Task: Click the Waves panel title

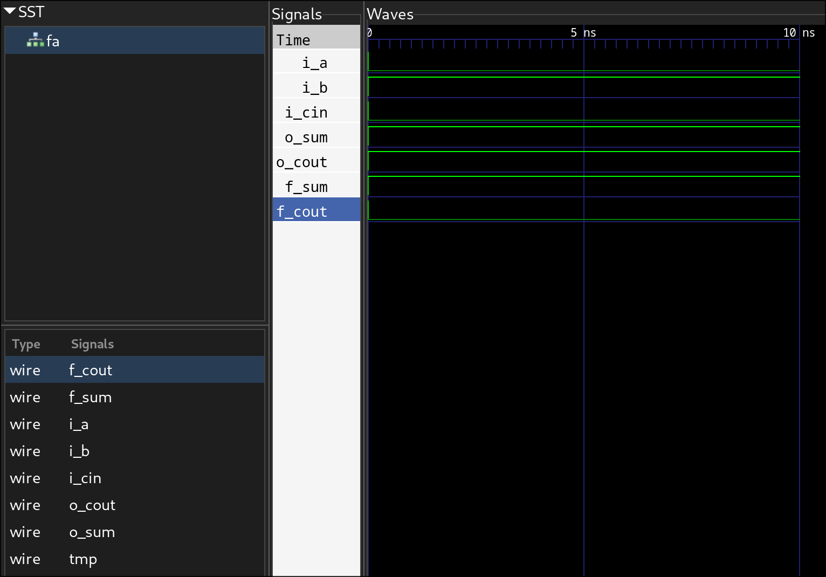Action: tap(390, 14)
